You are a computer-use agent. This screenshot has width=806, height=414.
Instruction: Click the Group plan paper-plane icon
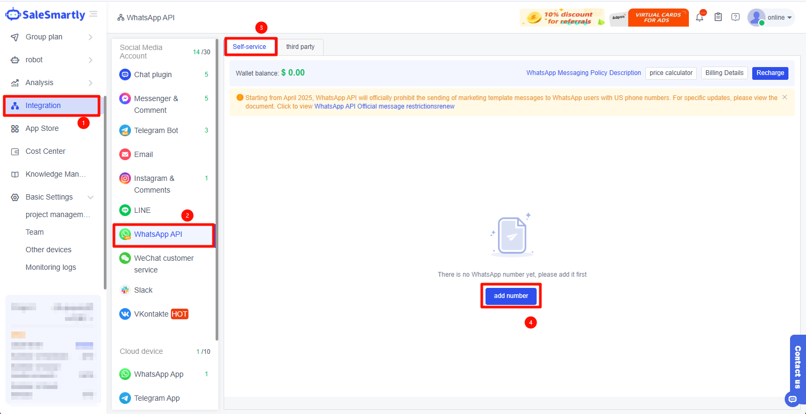15,37
